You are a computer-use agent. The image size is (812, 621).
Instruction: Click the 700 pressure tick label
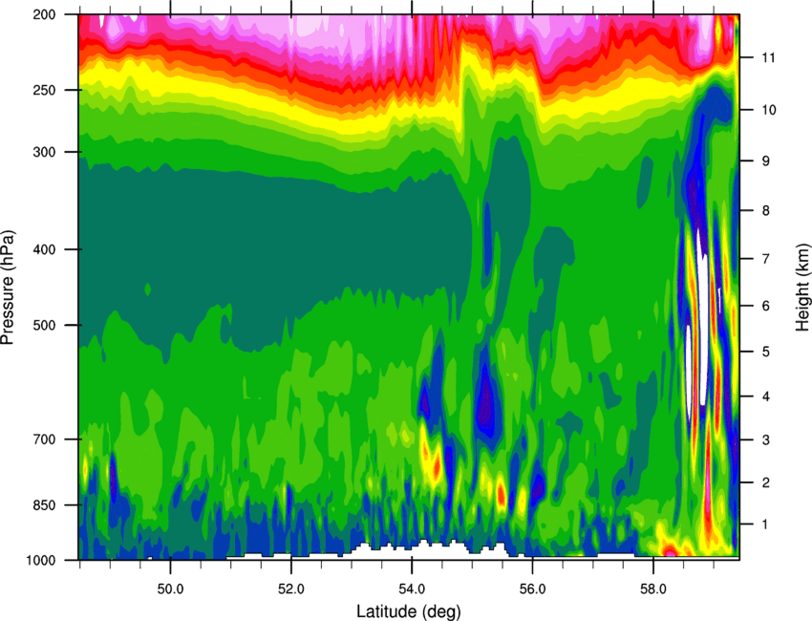tap(46, 439)
